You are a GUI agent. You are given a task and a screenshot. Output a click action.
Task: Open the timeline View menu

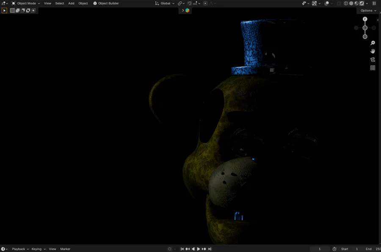[52, 249]
